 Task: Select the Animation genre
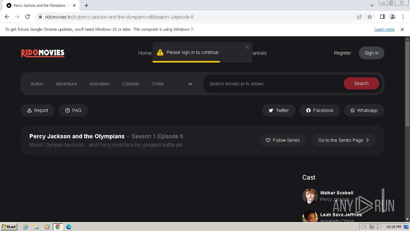tap(100, 84)
